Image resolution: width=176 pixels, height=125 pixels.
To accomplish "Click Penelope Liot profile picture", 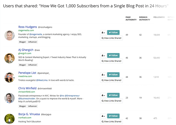I will click(9, 78).
